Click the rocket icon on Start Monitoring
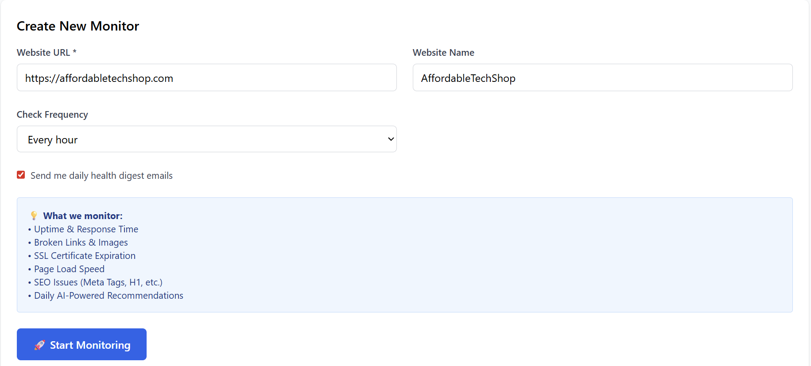 coord(40,345)
